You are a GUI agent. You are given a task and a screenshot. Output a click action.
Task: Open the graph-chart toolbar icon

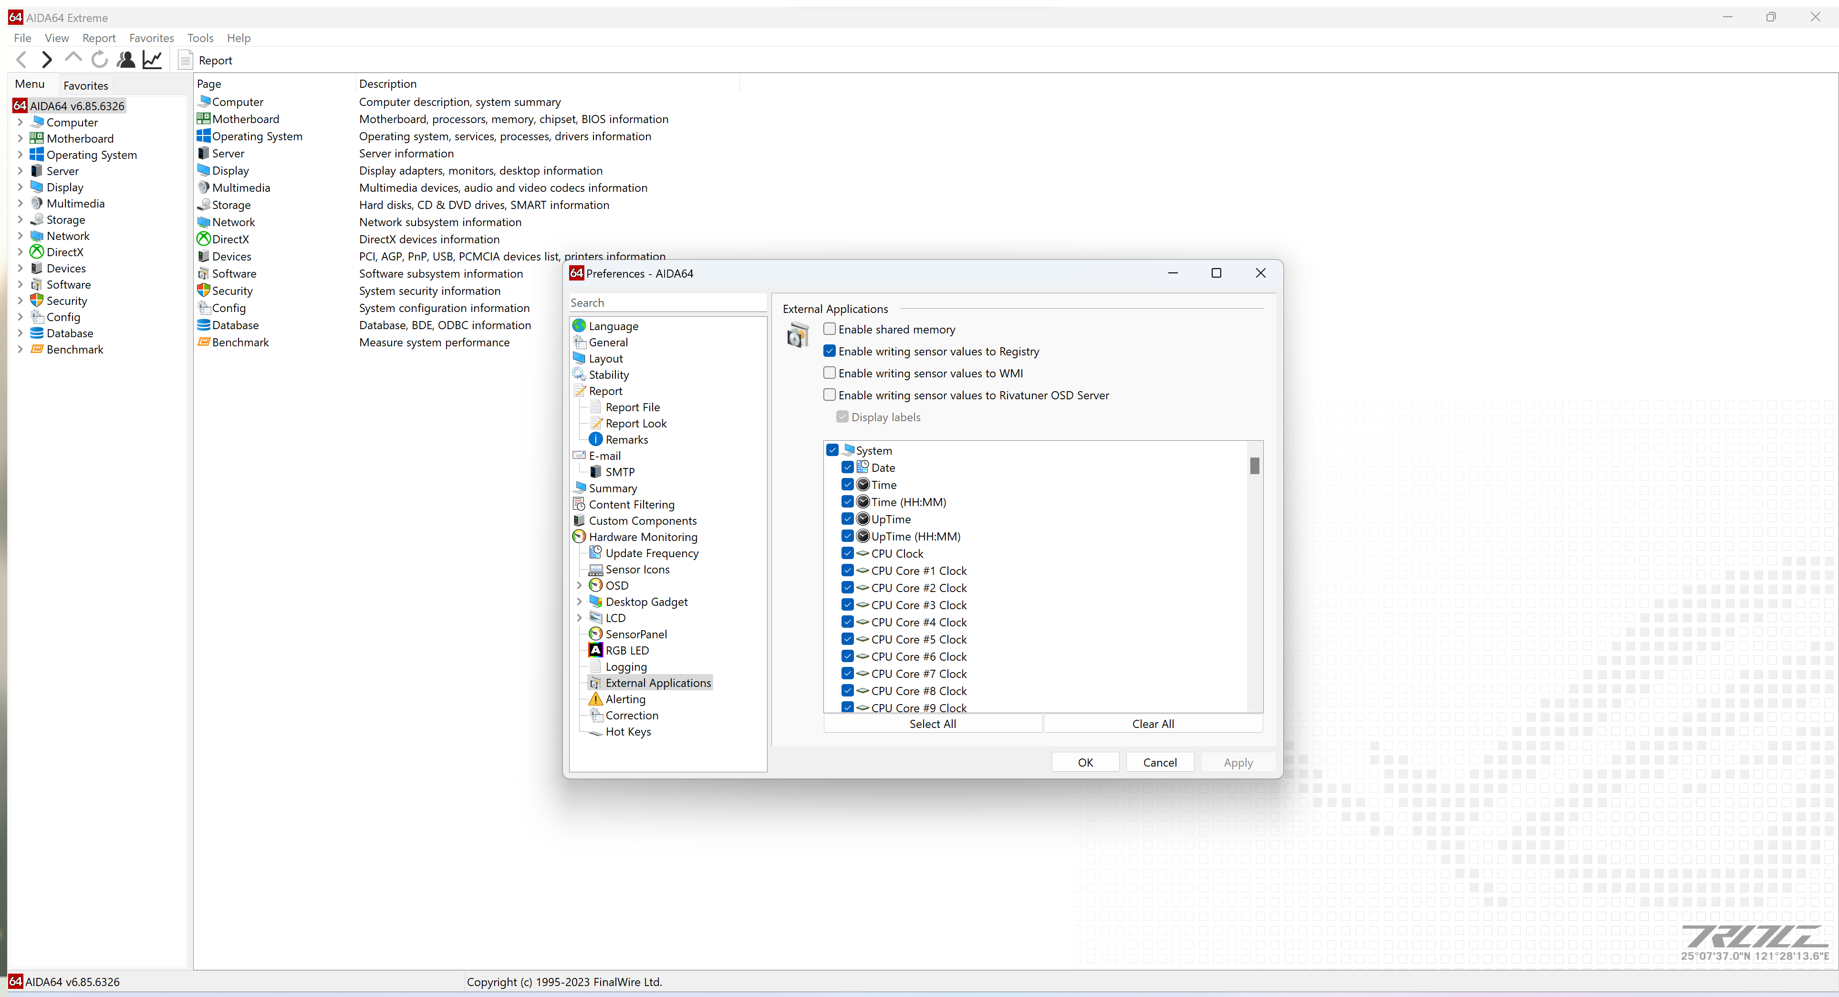152,60
